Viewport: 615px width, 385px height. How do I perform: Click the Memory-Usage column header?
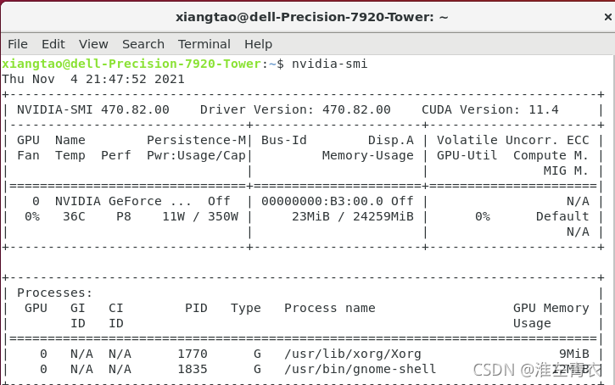click(x=368, y=155)
